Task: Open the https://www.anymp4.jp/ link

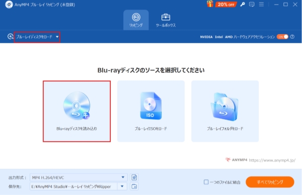Action: pyautogui.click(x=272, y=160)
